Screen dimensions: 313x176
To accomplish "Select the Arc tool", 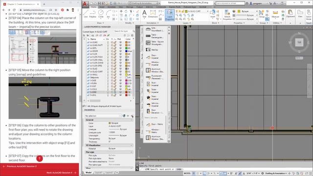I will click(108, 14).
